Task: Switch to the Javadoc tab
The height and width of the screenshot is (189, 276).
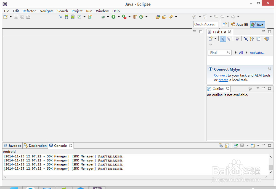Action: (x=12, y=146)
